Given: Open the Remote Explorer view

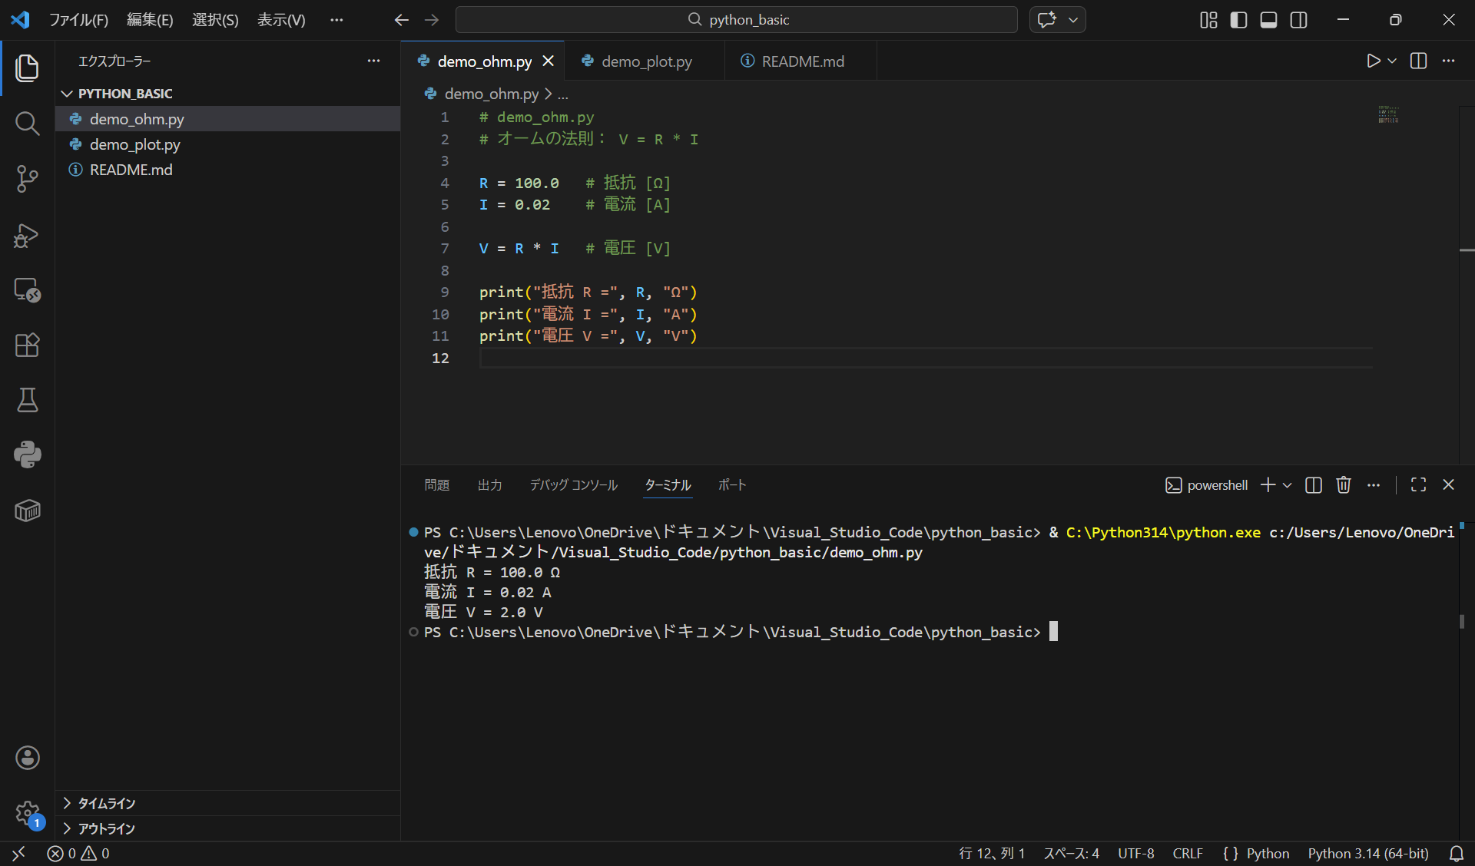Looking at the screenshot, I should pyautogui.click(x=28, y=289).
